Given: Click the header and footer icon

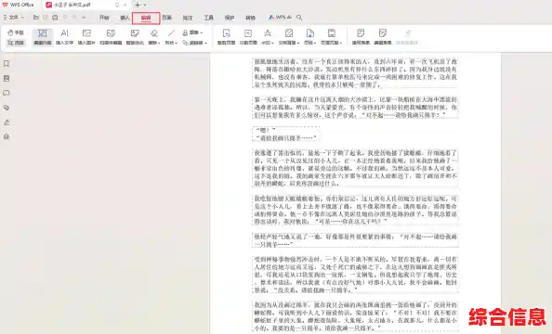Looking at the screenshot, I should (331, 33).
